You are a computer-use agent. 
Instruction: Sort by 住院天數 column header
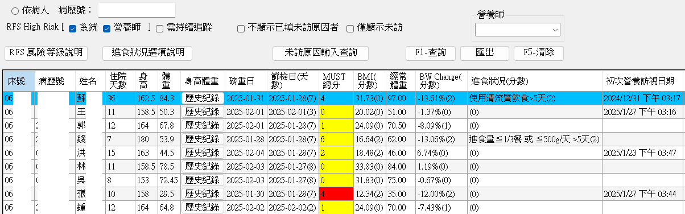pos(120,81)
